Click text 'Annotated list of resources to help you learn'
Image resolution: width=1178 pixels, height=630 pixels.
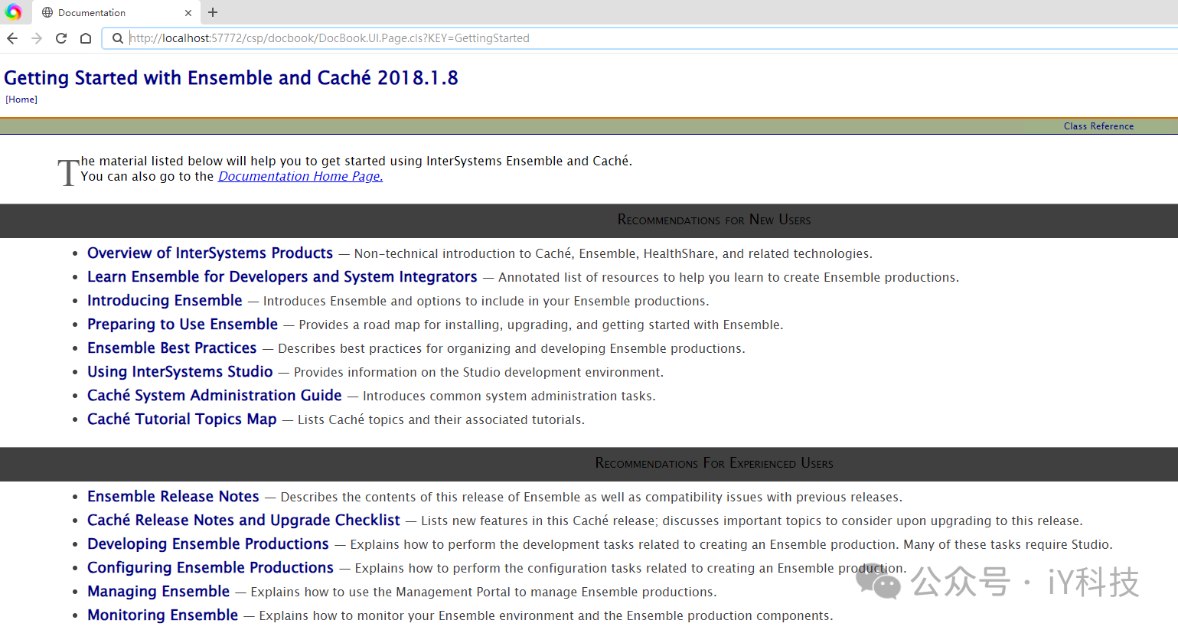click(728, 277)
